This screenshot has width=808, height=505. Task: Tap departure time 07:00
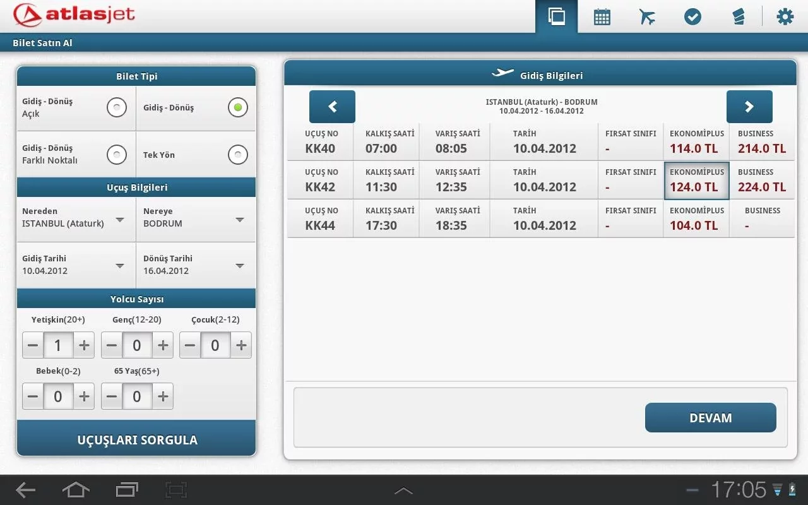[x=381, y=148]
